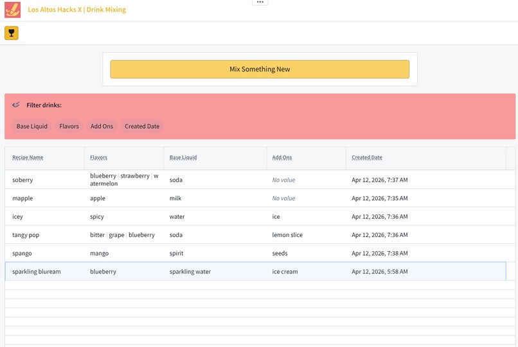Click the ice add-on in icey row
Screen dimensions: 518x347
[276, 217]
